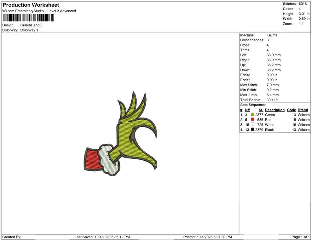Click the Description column header

tap(274, 110)
